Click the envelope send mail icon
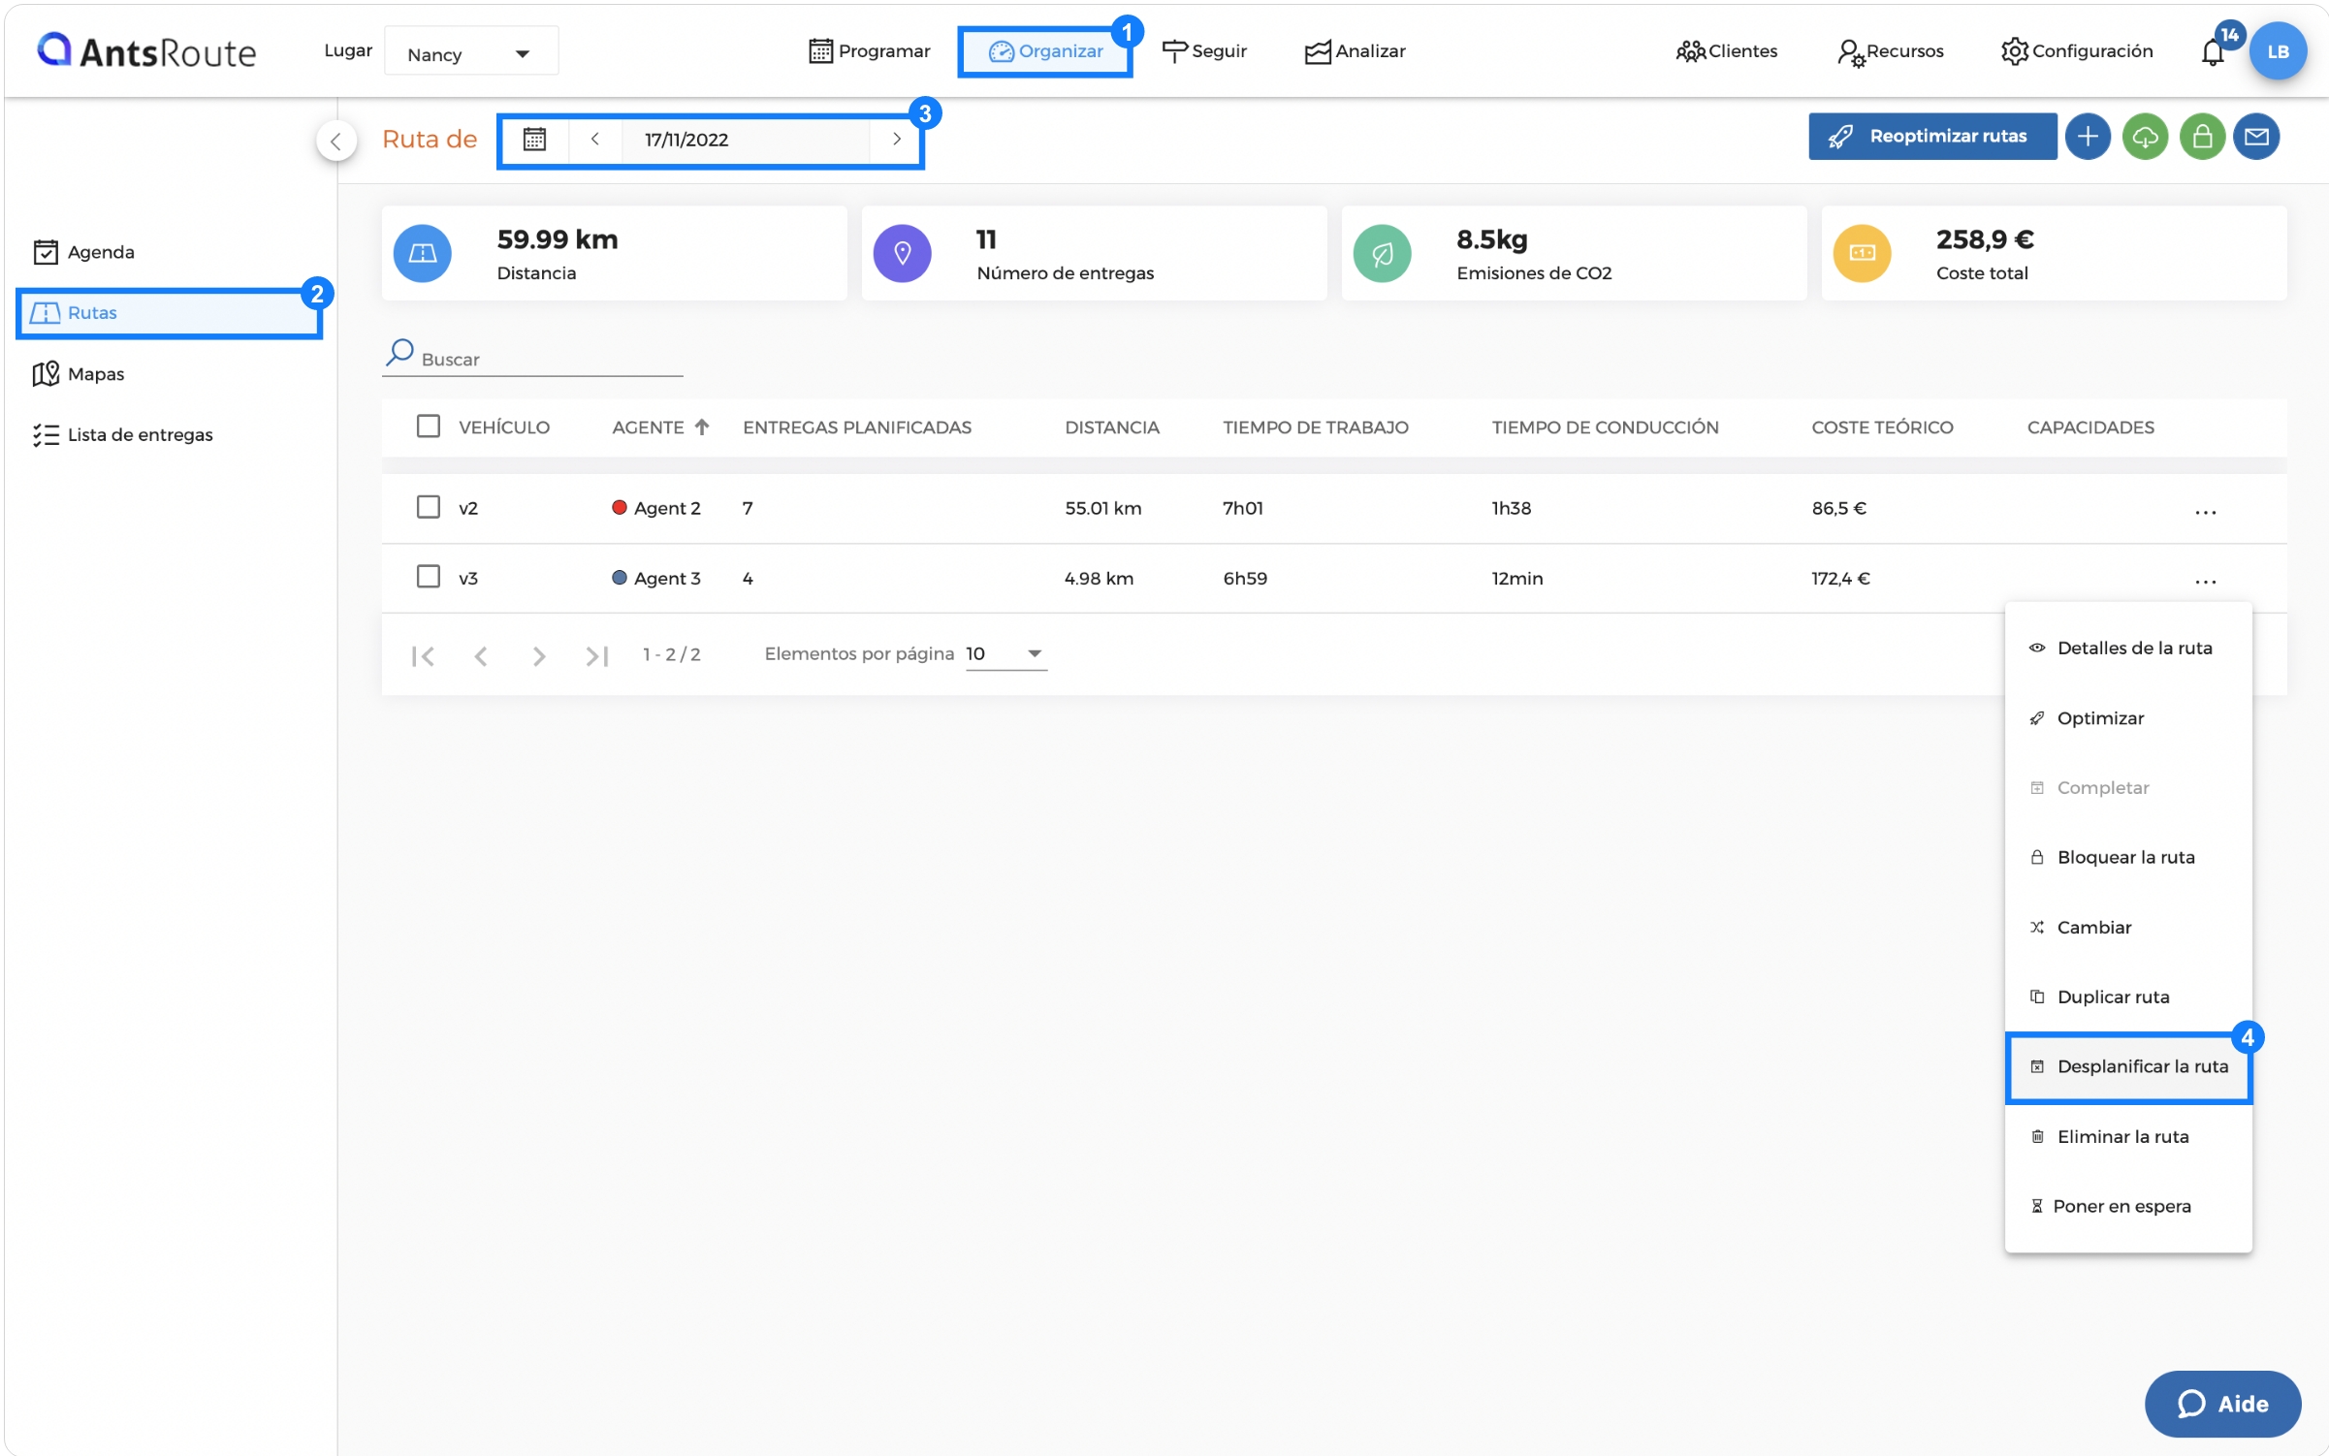 pyautogui.click(x=2256, y=137)
